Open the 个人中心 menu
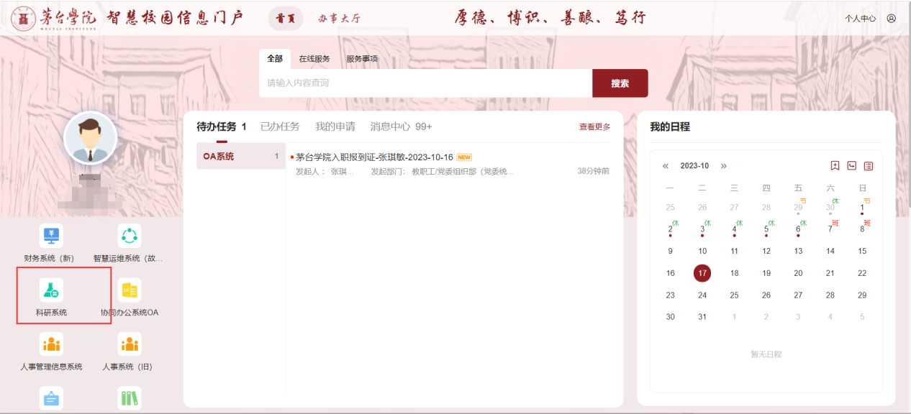This screenshot has height=414, width=911. pos(860,19)
